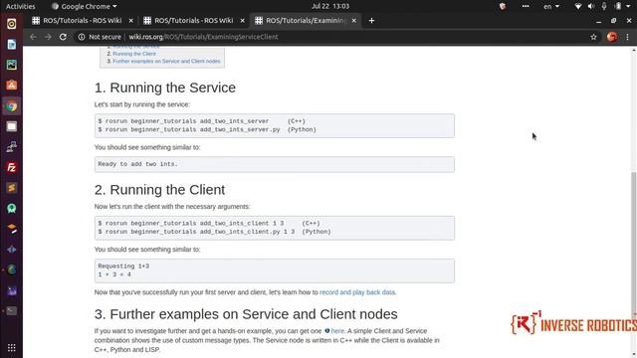637x358 pixels.
Task: Click '2. Running the Client' heading
Action: (x=159, y=190)
